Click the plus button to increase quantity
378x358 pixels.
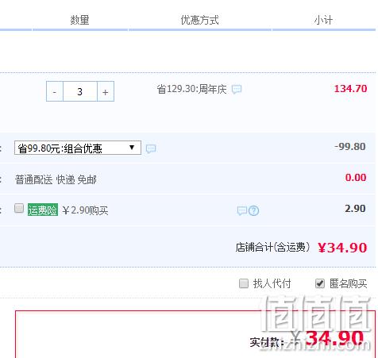106,91
